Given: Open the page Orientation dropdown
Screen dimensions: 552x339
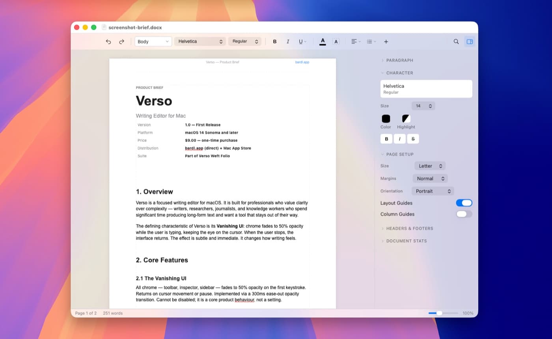Looking at the screenshot, I should (433, 191).
